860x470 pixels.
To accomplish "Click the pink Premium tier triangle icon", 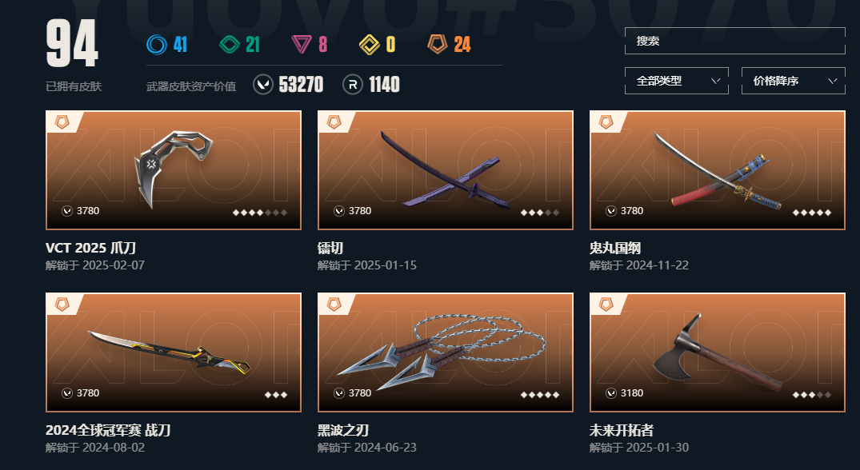I will (301, 45).
